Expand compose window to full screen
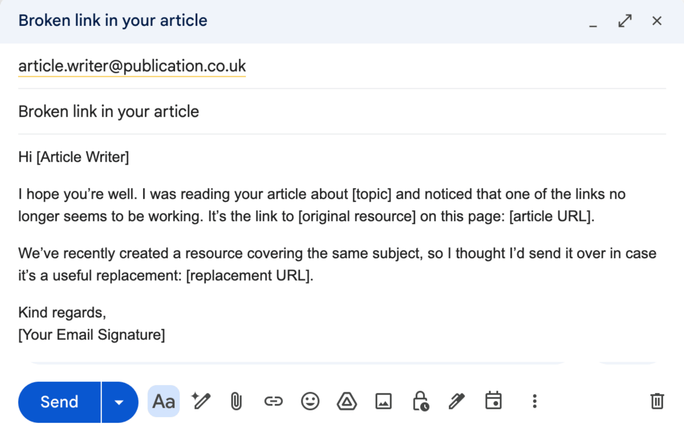684x438 pixels. [625, 21]
